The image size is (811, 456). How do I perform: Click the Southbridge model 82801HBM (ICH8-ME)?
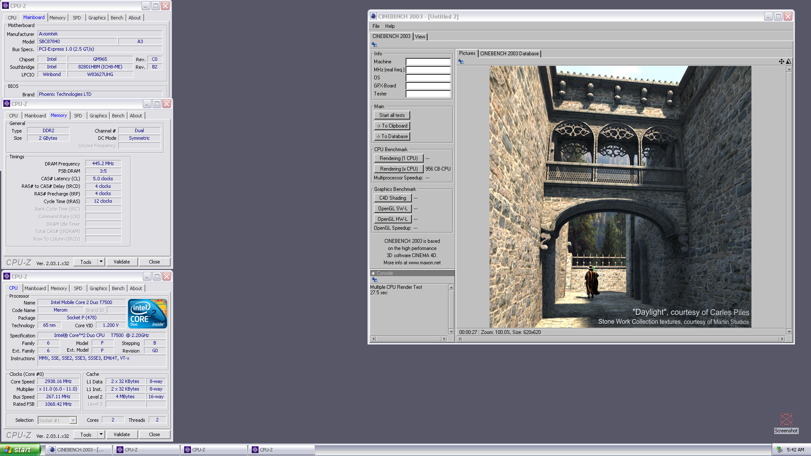(100, 67)
